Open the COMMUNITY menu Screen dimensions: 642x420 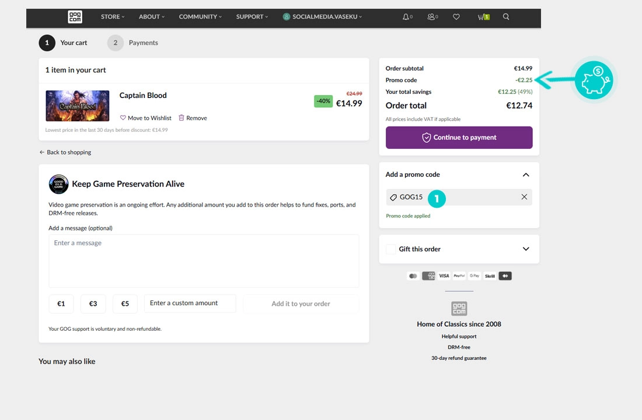200,17
